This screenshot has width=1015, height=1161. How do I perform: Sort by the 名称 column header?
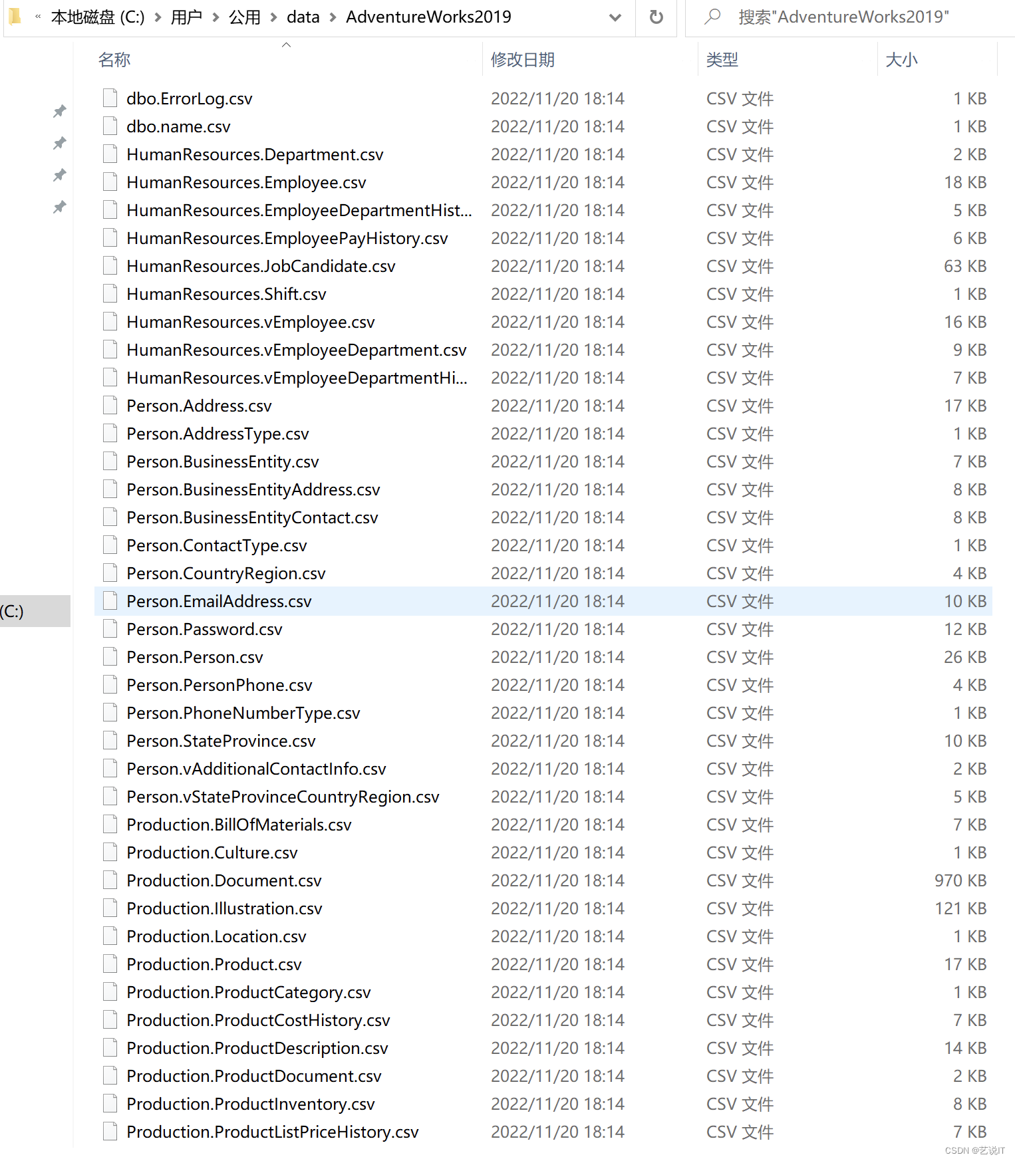[x=114, y=60]
